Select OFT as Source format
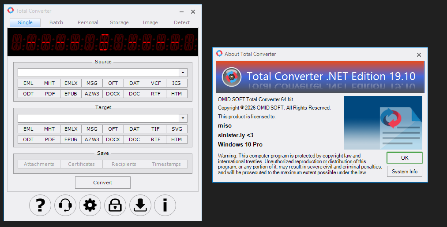Screen dimensions: 447x227 click(113, 83)
